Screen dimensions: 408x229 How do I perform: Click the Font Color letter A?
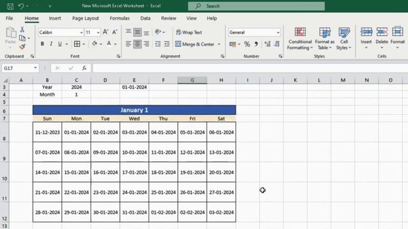(109, 44)
